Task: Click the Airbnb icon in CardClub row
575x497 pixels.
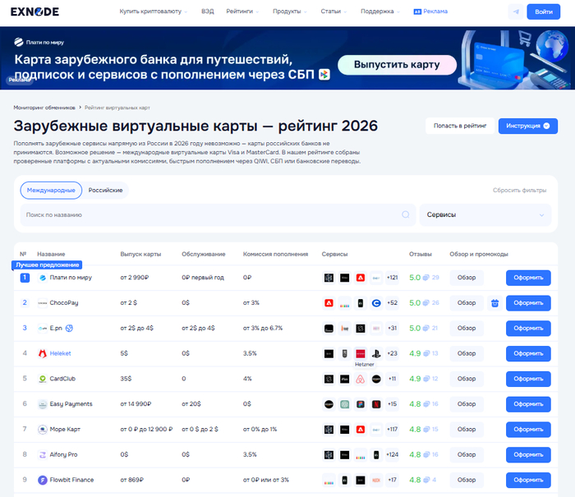Action: coord(360,380)
